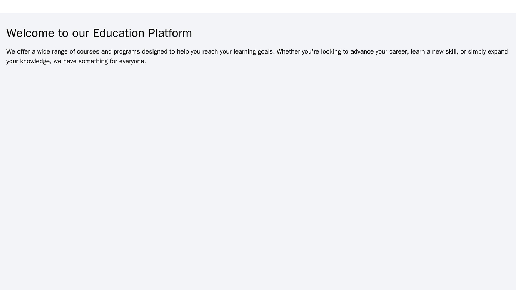Click the word "expand" ending the first line

point(498,51)
